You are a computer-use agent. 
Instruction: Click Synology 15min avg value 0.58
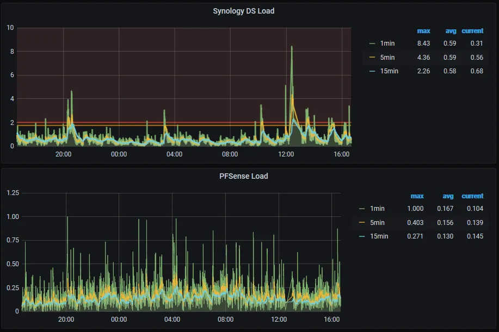(x=449, y=71)
